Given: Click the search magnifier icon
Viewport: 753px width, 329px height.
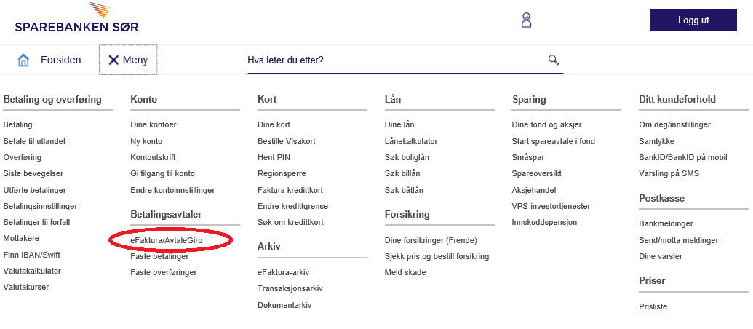Looking at the screenshot, I should [x=553, y=60].
